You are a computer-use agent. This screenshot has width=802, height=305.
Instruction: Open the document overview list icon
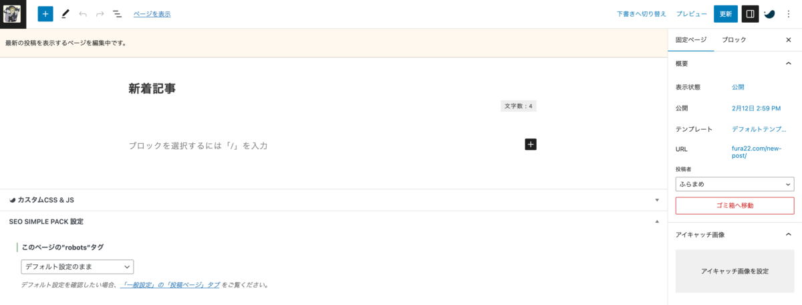[x=118, y=13]
